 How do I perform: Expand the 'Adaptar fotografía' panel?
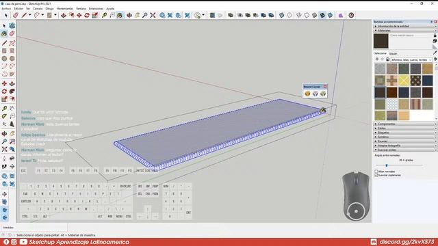tap(405, 146)
